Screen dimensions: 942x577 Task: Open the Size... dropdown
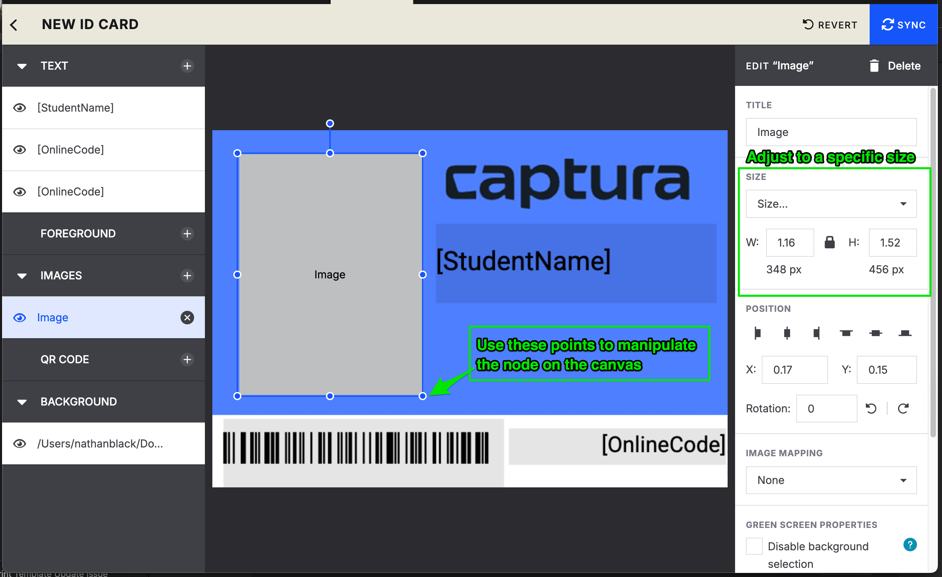(x=831, y=204)
